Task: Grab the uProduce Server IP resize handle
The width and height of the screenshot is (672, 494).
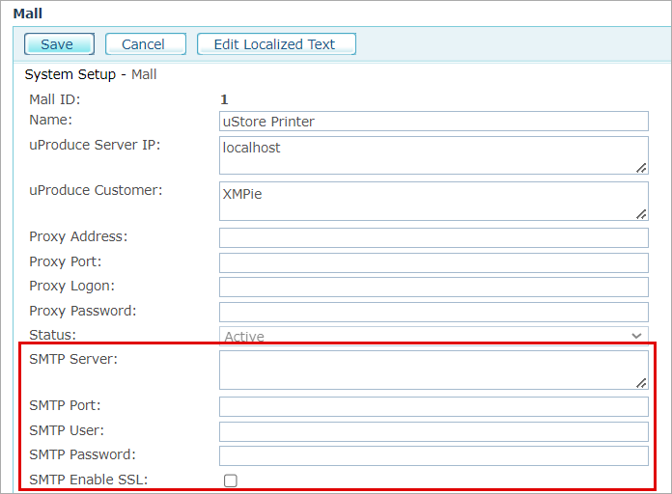Action: (642, 168)
